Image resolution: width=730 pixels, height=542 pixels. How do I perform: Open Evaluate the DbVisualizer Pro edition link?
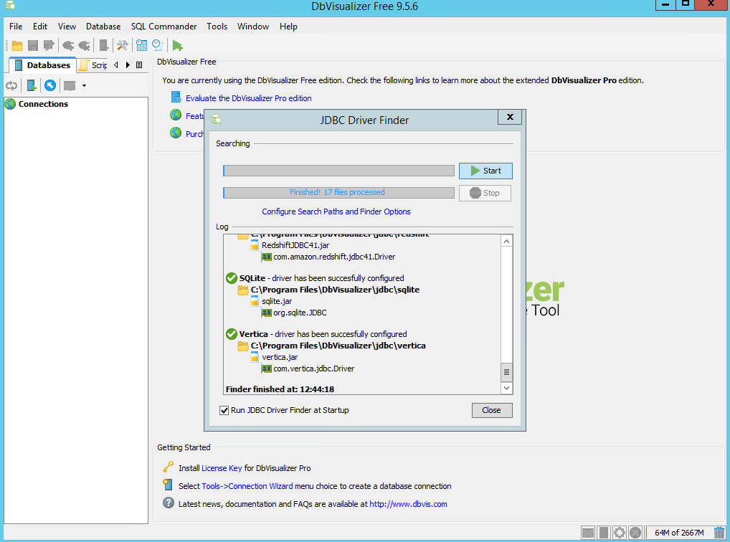(249, 98)
